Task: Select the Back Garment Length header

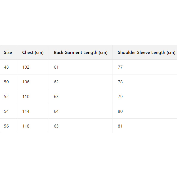Action: pos(81,53)
